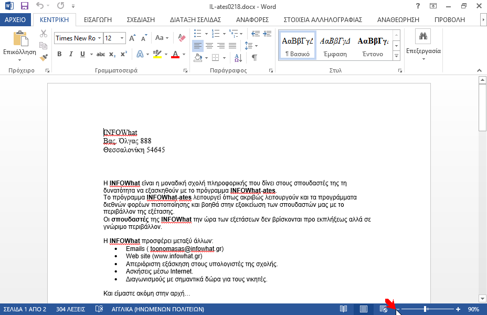Click the ΣΕΛΙΔΑ 1 ΑΠΟ 2 page indicator
The image size is (487, 315).
25,309
